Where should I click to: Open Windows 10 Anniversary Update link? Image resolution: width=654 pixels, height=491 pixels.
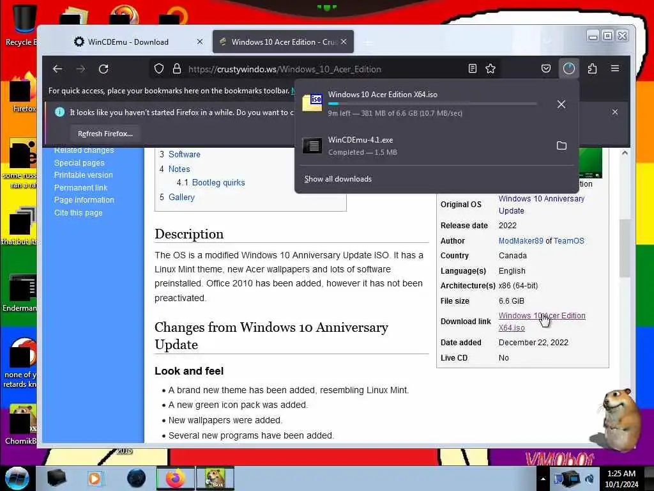[542, 205]
